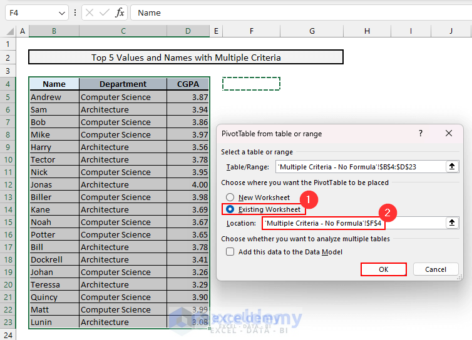Click OK in the PivotTable dialog

coord(384,269)
